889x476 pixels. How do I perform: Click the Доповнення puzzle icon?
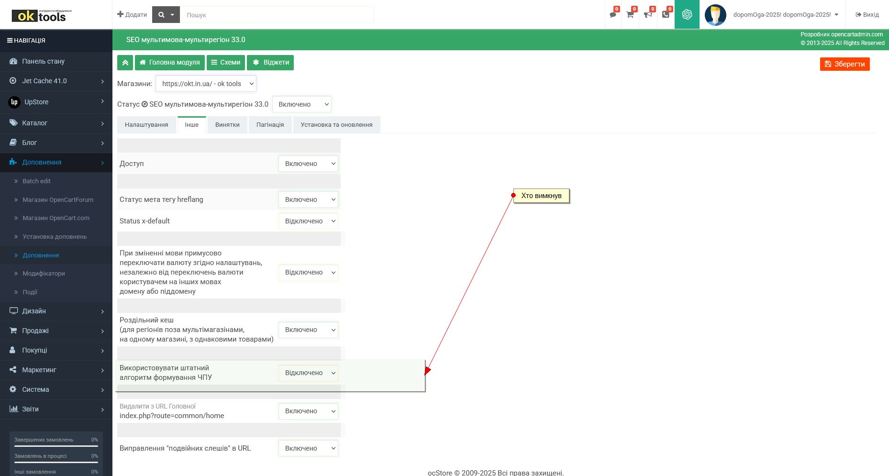tap(13, 162)
